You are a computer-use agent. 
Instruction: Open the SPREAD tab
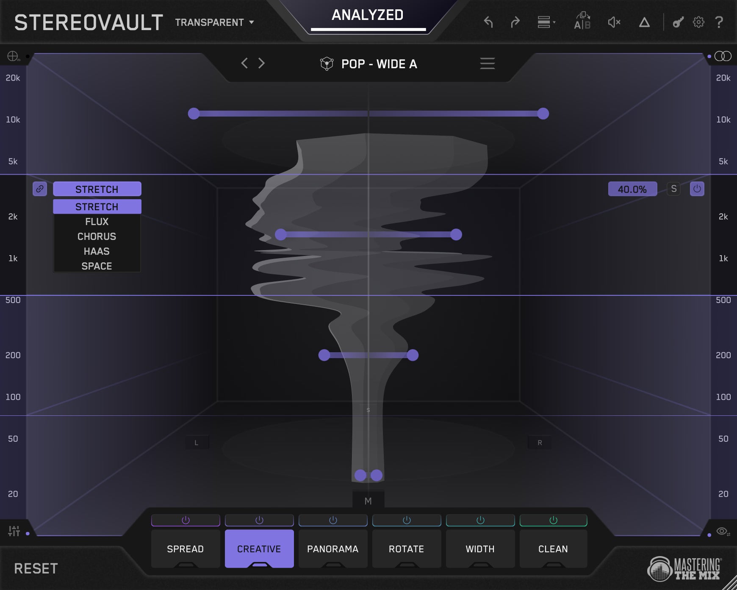(186, 549)
